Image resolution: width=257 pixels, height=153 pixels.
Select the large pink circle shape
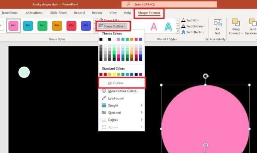[205, 119]
